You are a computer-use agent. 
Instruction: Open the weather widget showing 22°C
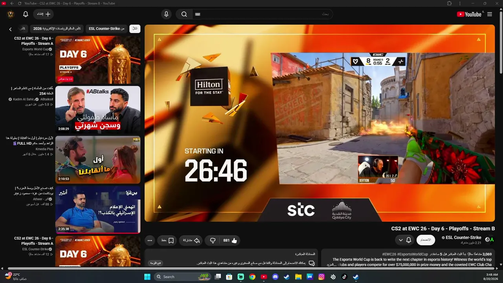17,277
